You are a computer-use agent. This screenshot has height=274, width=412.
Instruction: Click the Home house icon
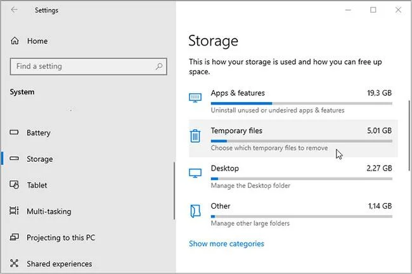(15, 41)
